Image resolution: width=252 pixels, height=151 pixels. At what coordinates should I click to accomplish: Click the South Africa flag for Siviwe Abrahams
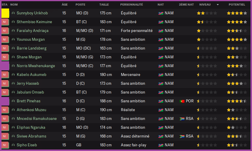(x=182, y=136)
